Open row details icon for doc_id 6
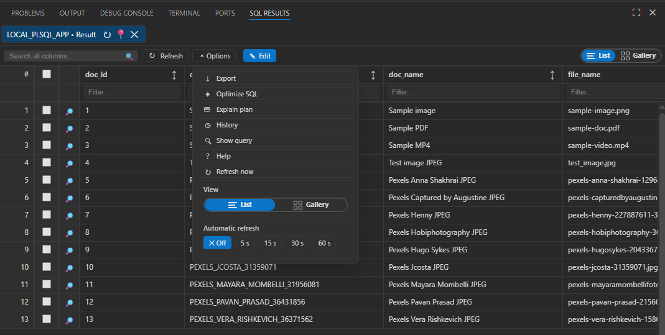665x335 pixels. click(69, 198)
